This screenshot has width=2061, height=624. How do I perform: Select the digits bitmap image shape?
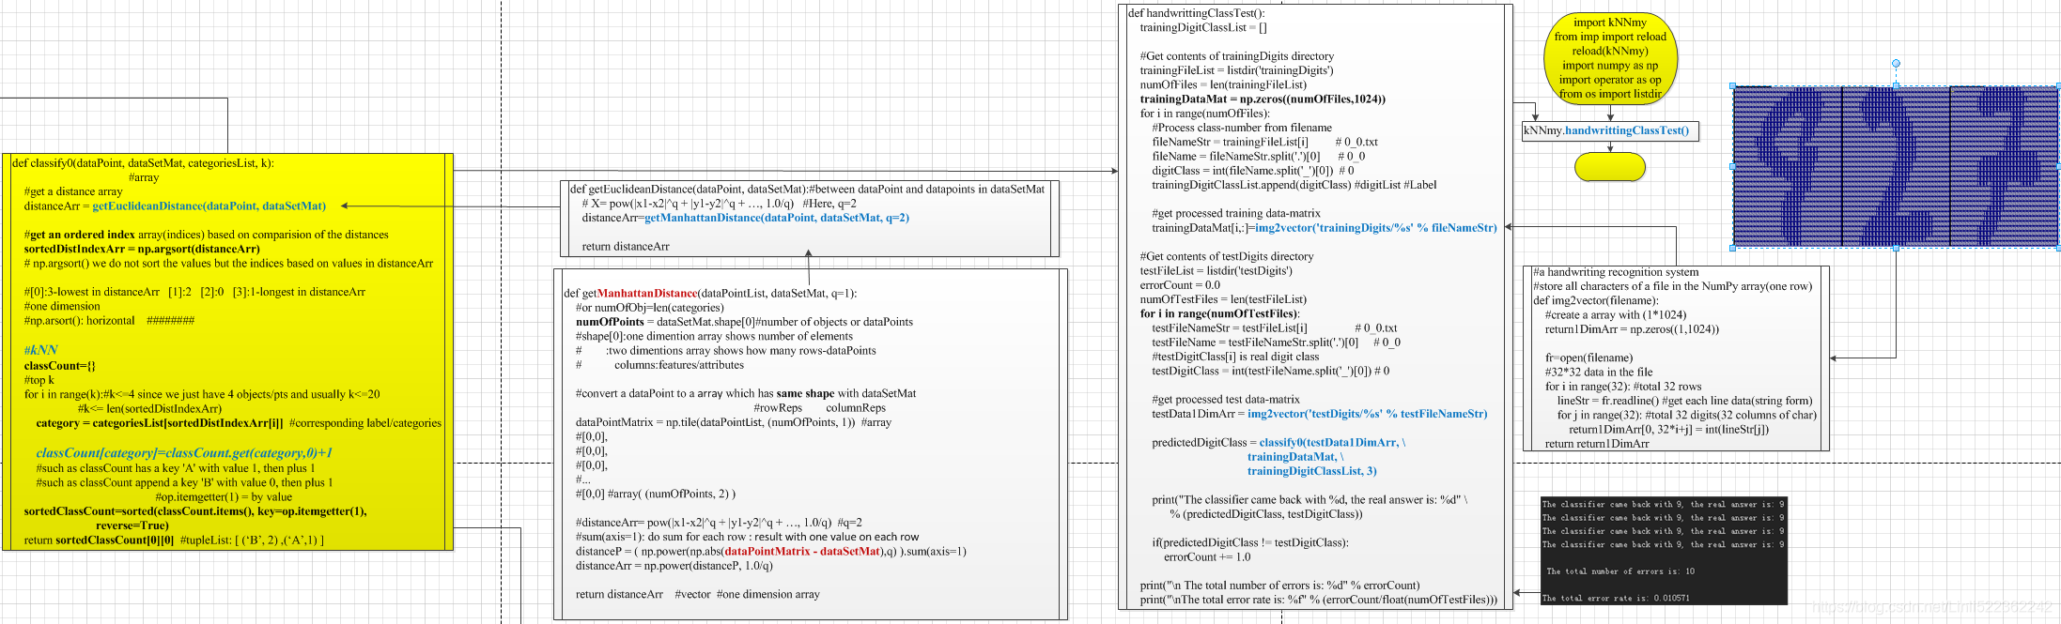point(1896,166)
